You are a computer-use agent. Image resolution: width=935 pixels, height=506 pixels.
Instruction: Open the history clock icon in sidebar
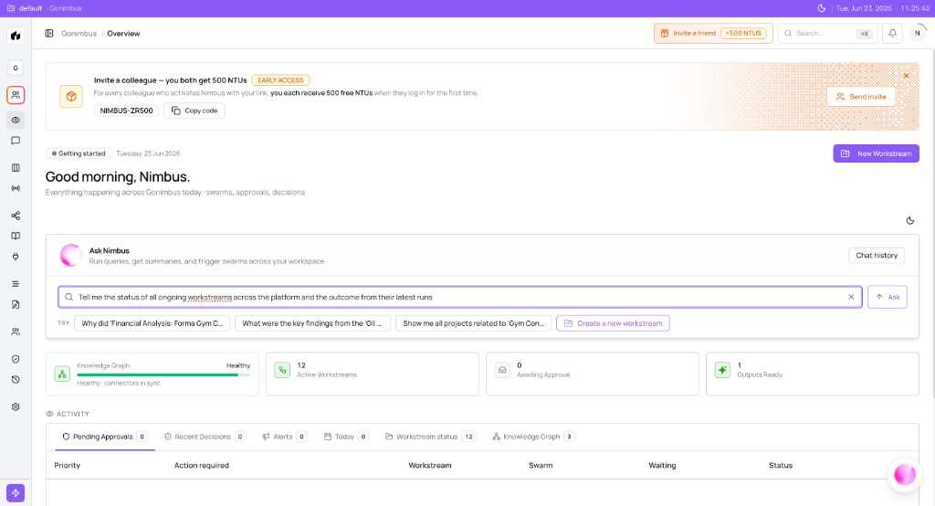(16, 380)
